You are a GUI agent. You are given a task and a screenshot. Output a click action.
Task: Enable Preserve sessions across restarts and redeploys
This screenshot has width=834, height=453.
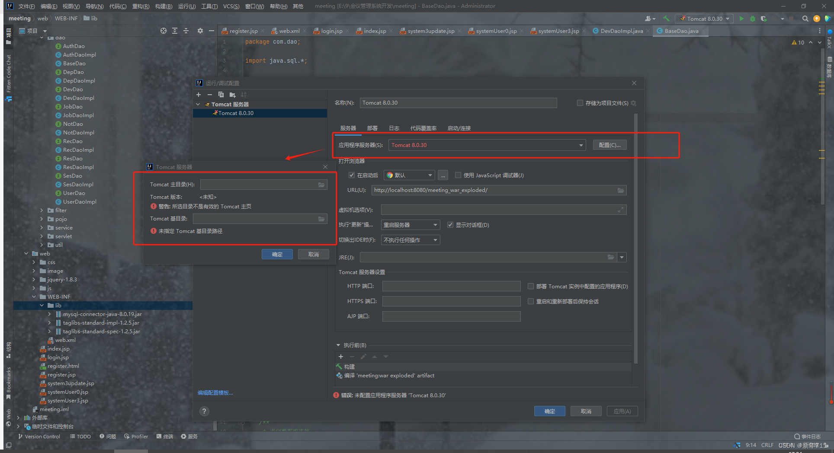pos(531,301)
